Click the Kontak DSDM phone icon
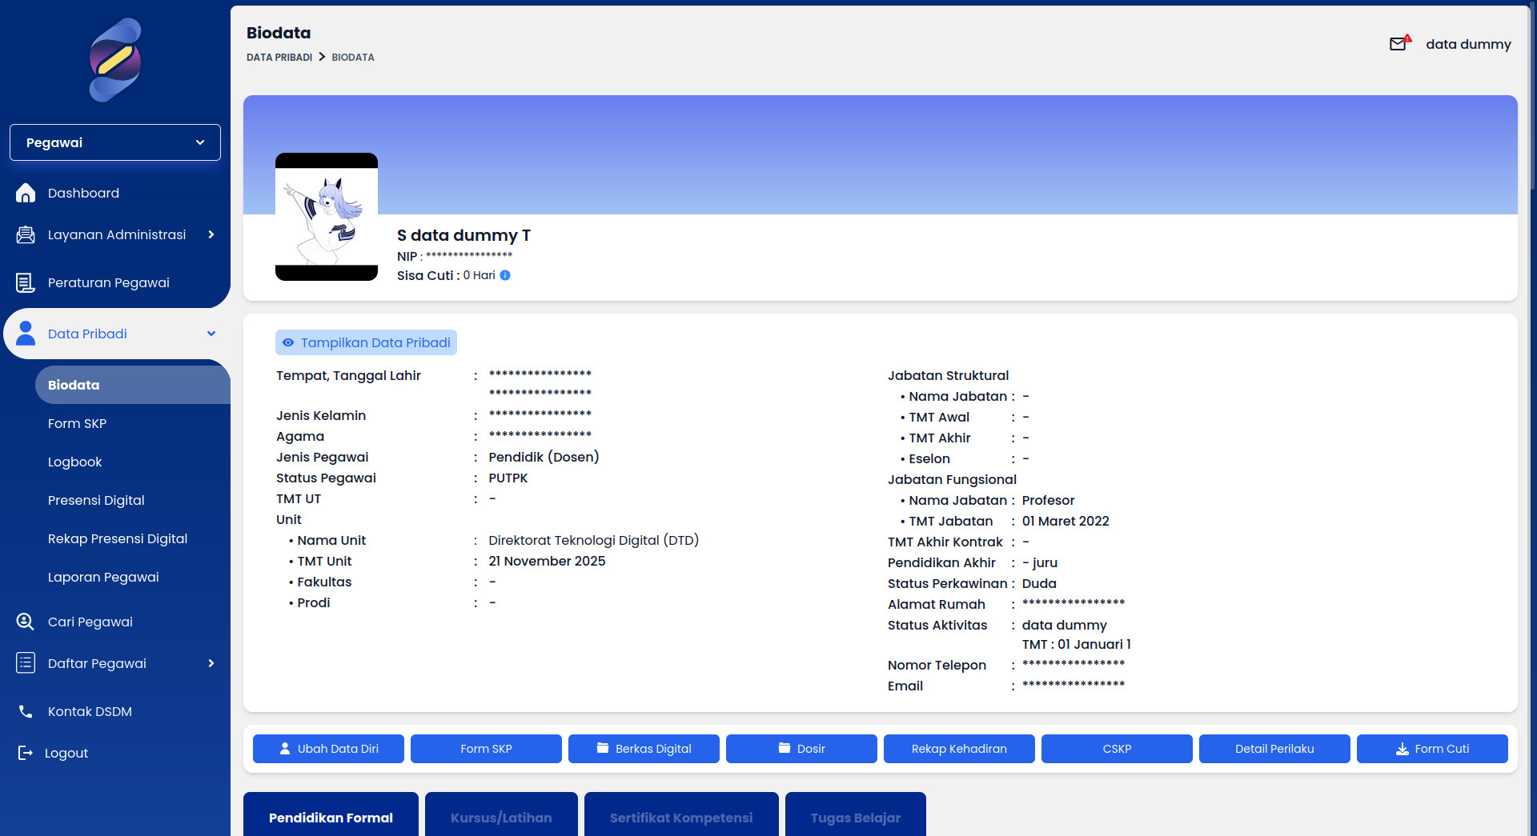 [26, 711]
